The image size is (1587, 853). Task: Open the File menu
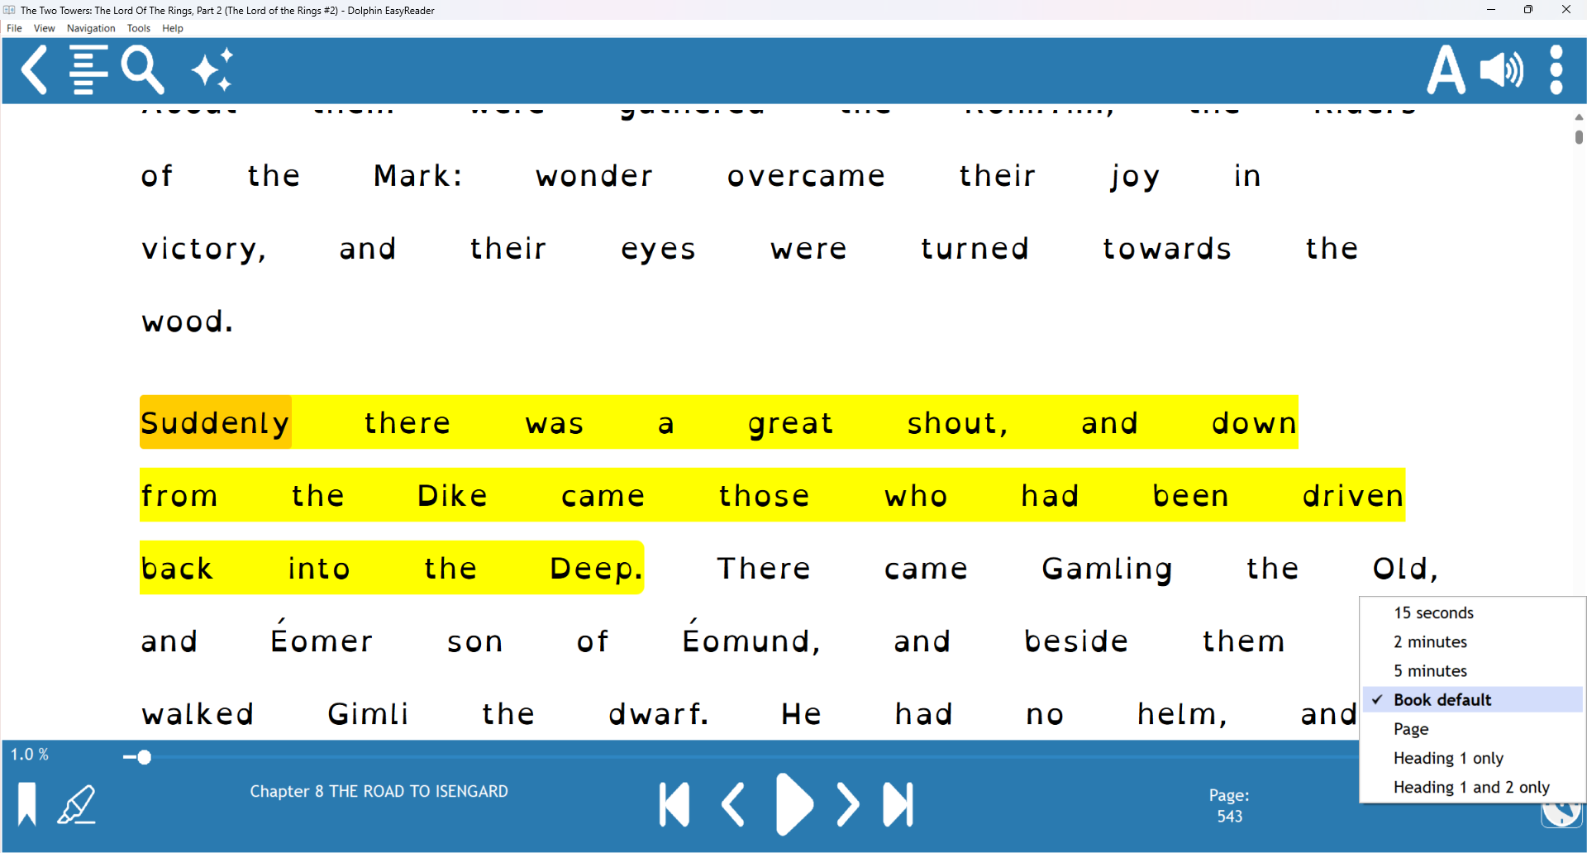pyautogui.click(x=14, y=28)
